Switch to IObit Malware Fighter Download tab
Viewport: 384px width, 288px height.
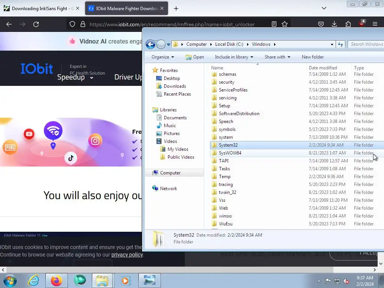point(126,8)
